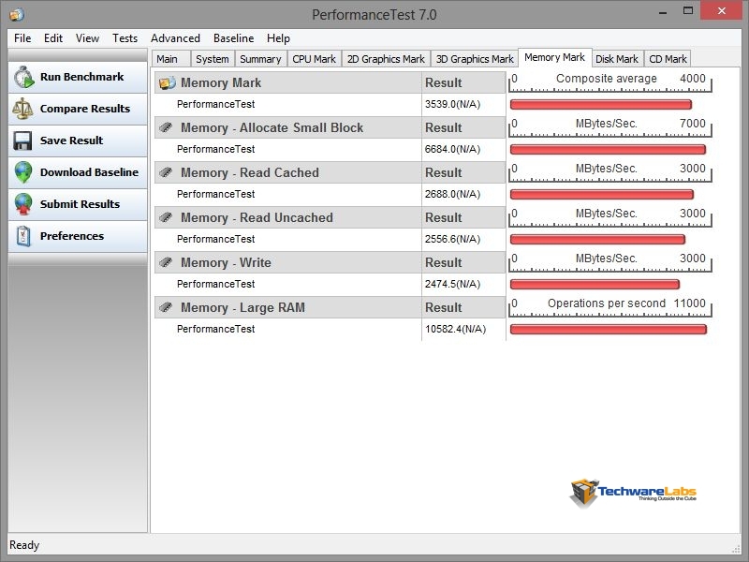
Task: Select the 10582.4(N/A) result value
Action: pos(456,329)
